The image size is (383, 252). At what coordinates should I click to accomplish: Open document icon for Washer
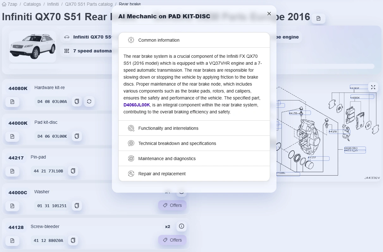[x=12, y=206]
